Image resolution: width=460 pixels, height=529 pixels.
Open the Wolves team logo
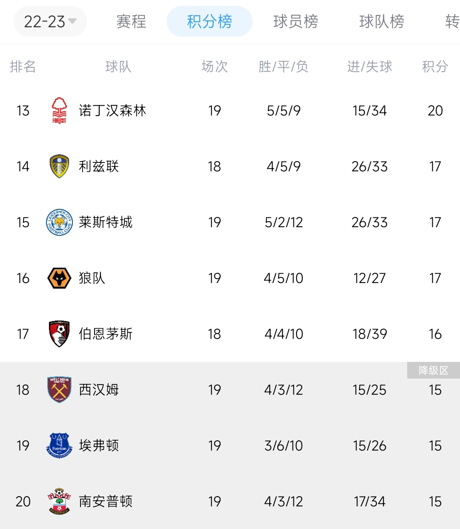[59, 278]
